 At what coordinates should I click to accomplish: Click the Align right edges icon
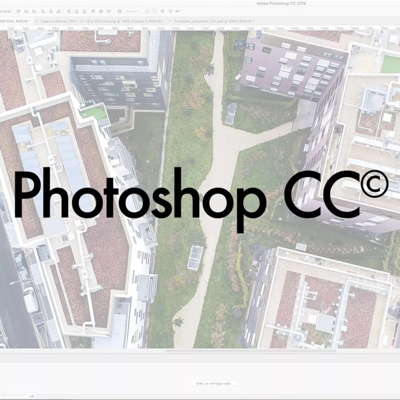tap(59, 11)
